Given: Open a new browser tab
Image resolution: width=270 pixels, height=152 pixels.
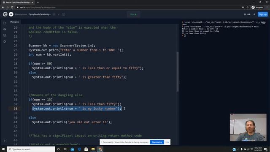Looking at the screenshot, I should pyautogui.click(x=38, y=3).
